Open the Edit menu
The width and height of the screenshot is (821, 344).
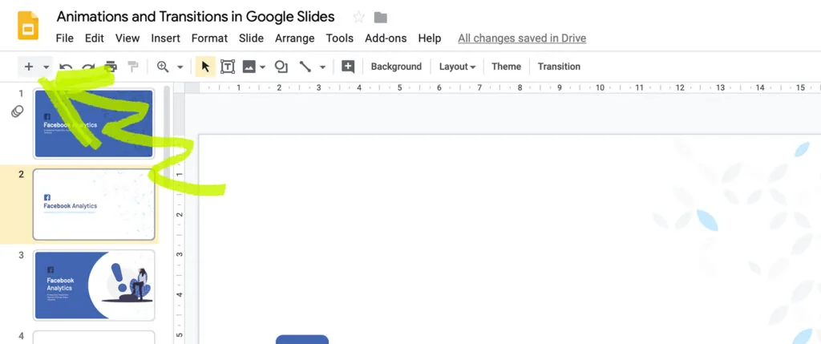pyautogui.click(x=95, y=38)
